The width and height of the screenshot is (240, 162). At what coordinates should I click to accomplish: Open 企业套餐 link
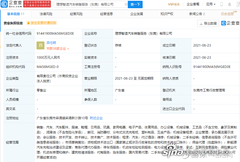pos(193,4)
